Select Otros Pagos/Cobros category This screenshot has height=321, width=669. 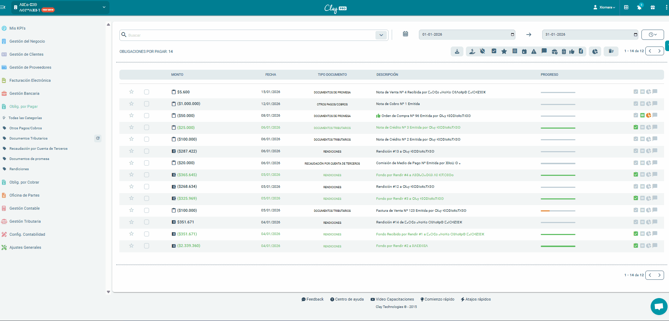coord(25,128)
